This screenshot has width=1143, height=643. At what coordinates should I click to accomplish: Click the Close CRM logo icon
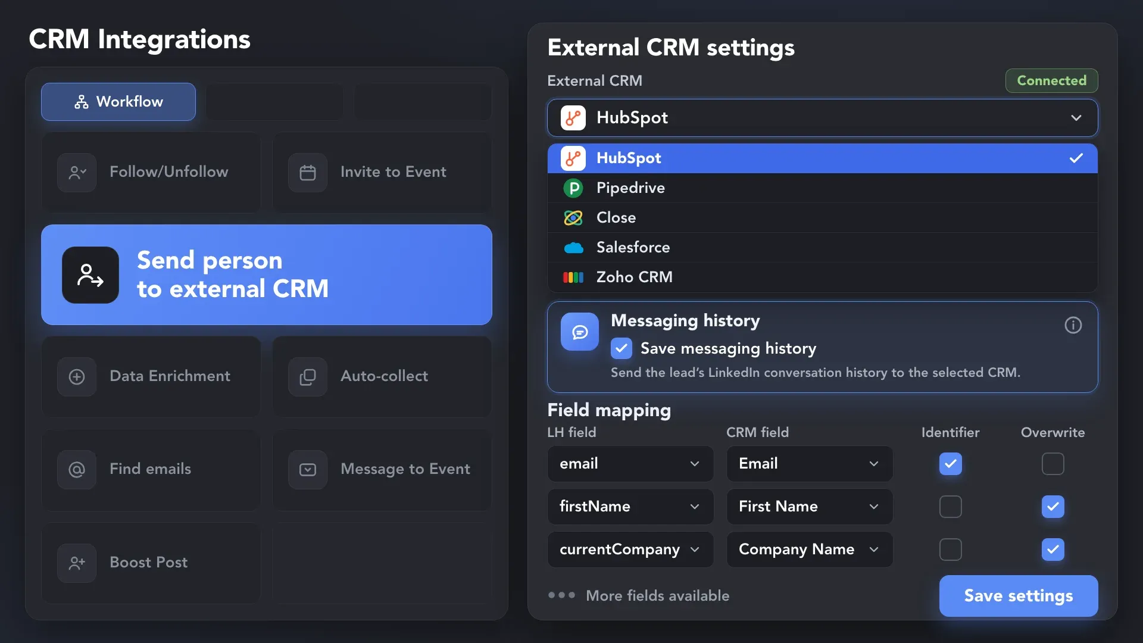point(573,218)
